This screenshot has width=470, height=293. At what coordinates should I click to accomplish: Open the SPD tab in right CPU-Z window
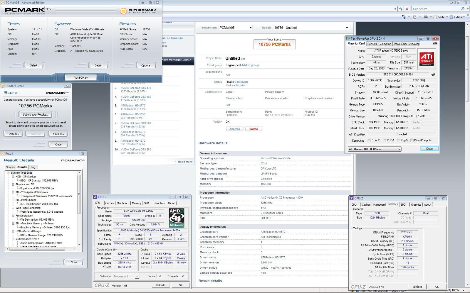(403, 204)
